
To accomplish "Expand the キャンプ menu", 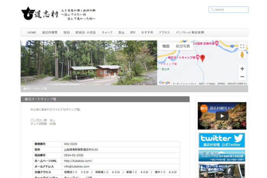I will click(x=107, y=33).
